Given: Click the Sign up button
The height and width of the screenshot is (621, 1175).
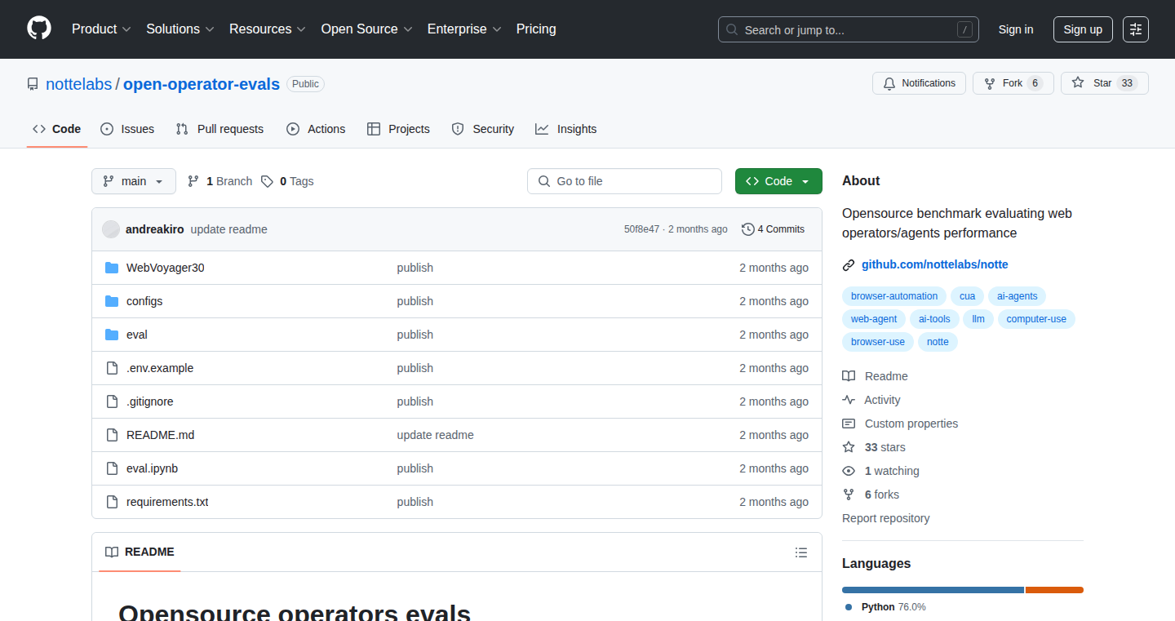Looking at the screenshot, I should 1083,29.
